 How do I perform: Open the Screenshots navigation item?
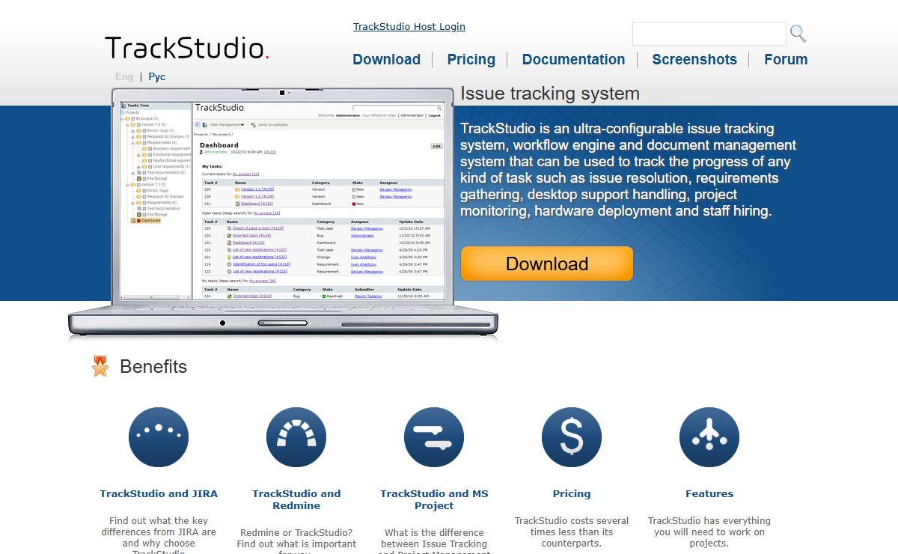tap(694, 59)
